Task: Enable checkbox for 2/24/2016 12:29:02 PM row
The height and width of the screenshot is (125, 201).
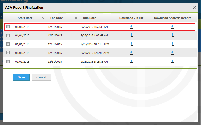Action: (x=8, y=53)
